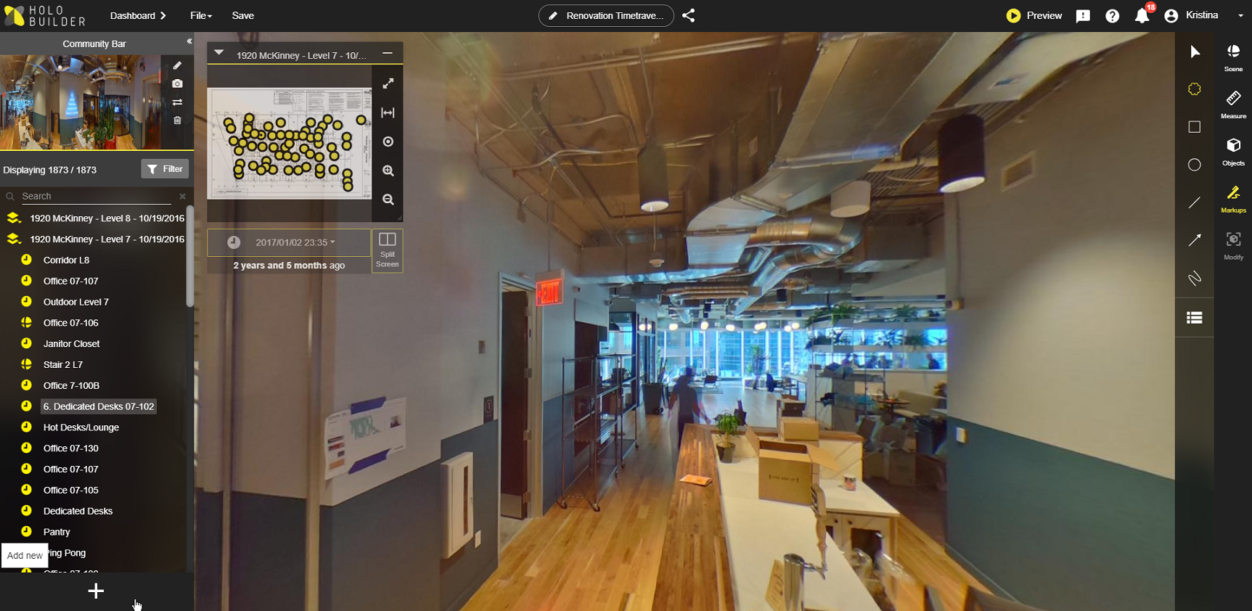Viewport: 1252px width, 611px height.
Task: Replace the scene photo with camera icon
Action: point(177,83)
